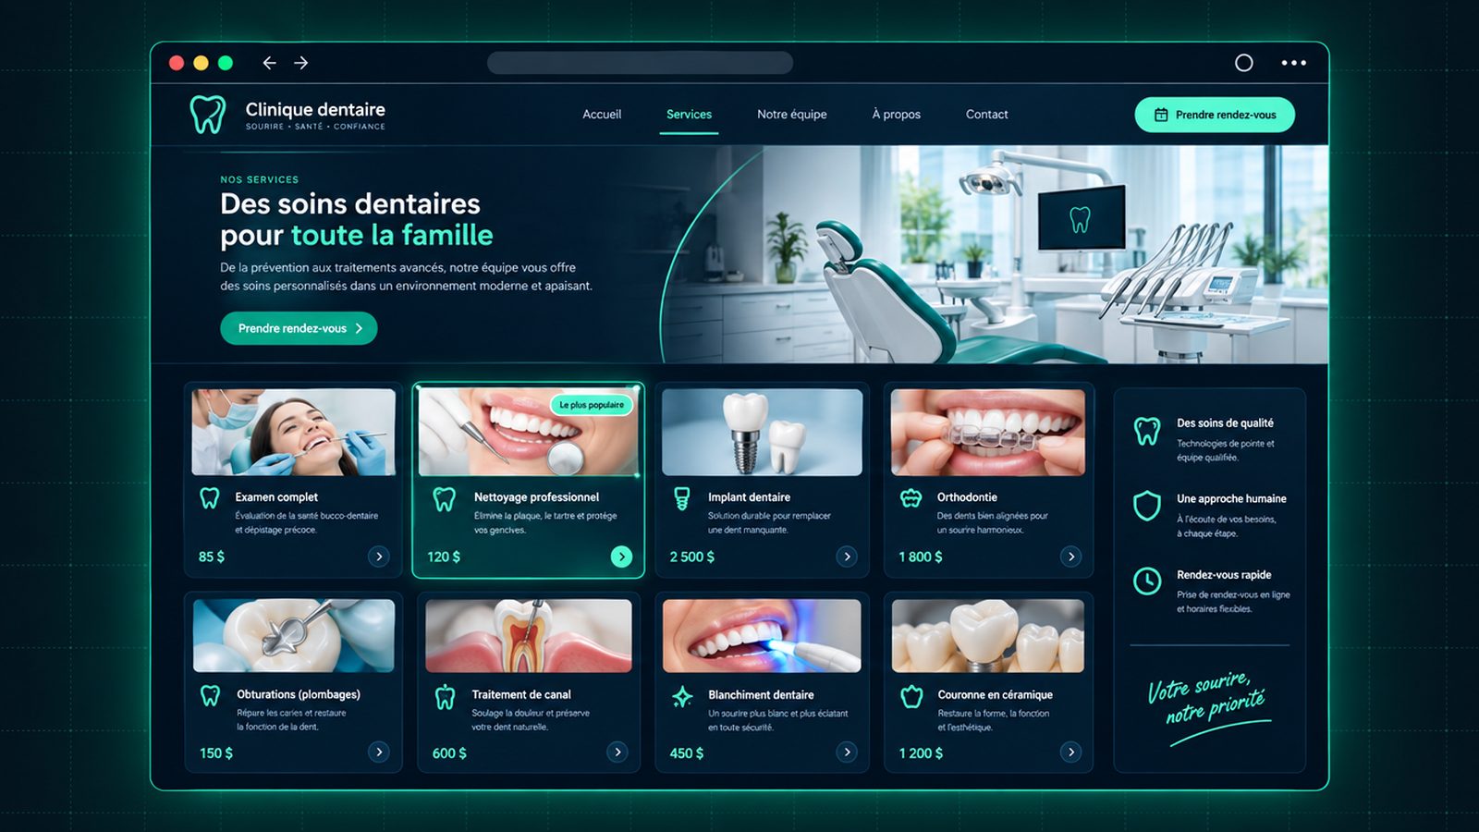The height and width of the screenshot is (832, 1479).
Task: Click the browser forward arrow
Action: (301, 63)
